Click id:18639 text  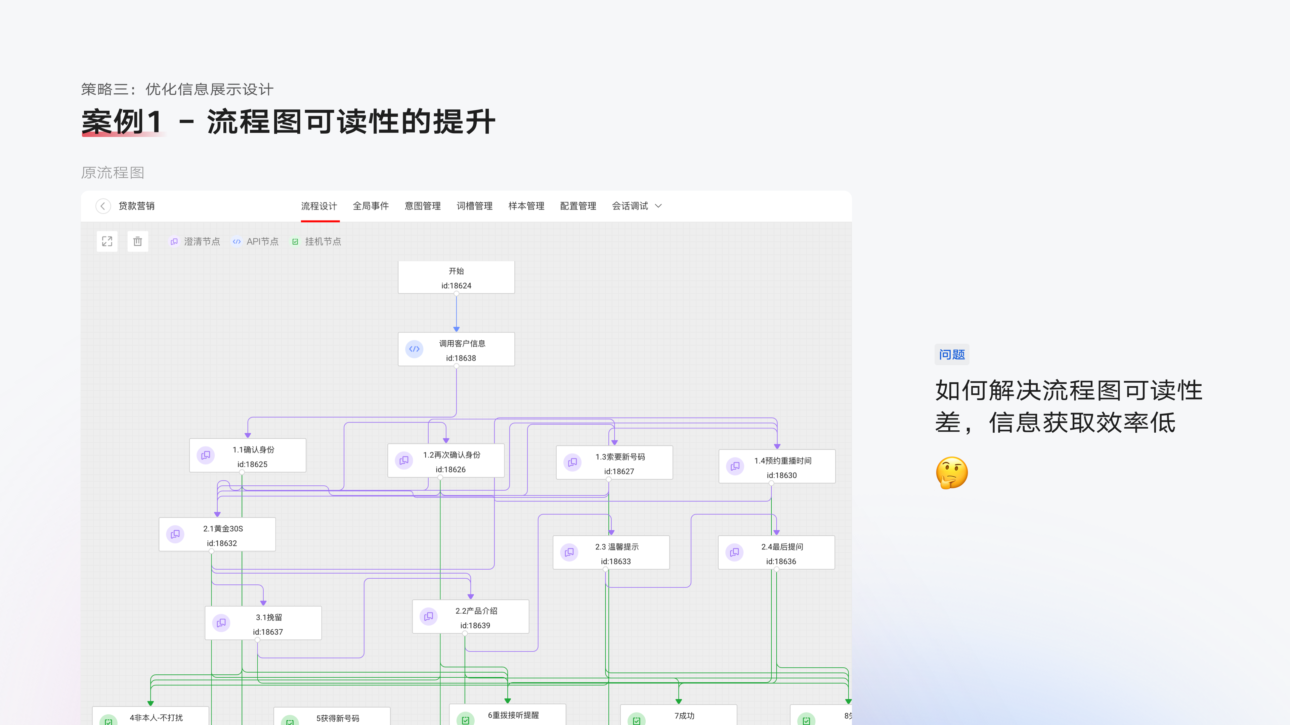coord(475,626)
